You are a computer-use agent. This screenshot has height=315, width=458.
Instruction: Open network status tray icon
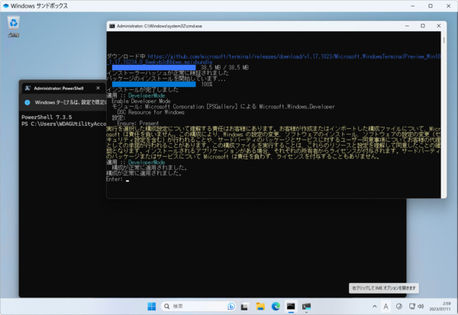(412, 307)
